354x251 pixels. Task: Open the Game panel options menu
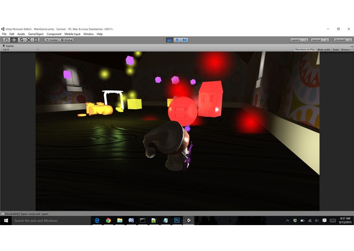coord(352,46)
